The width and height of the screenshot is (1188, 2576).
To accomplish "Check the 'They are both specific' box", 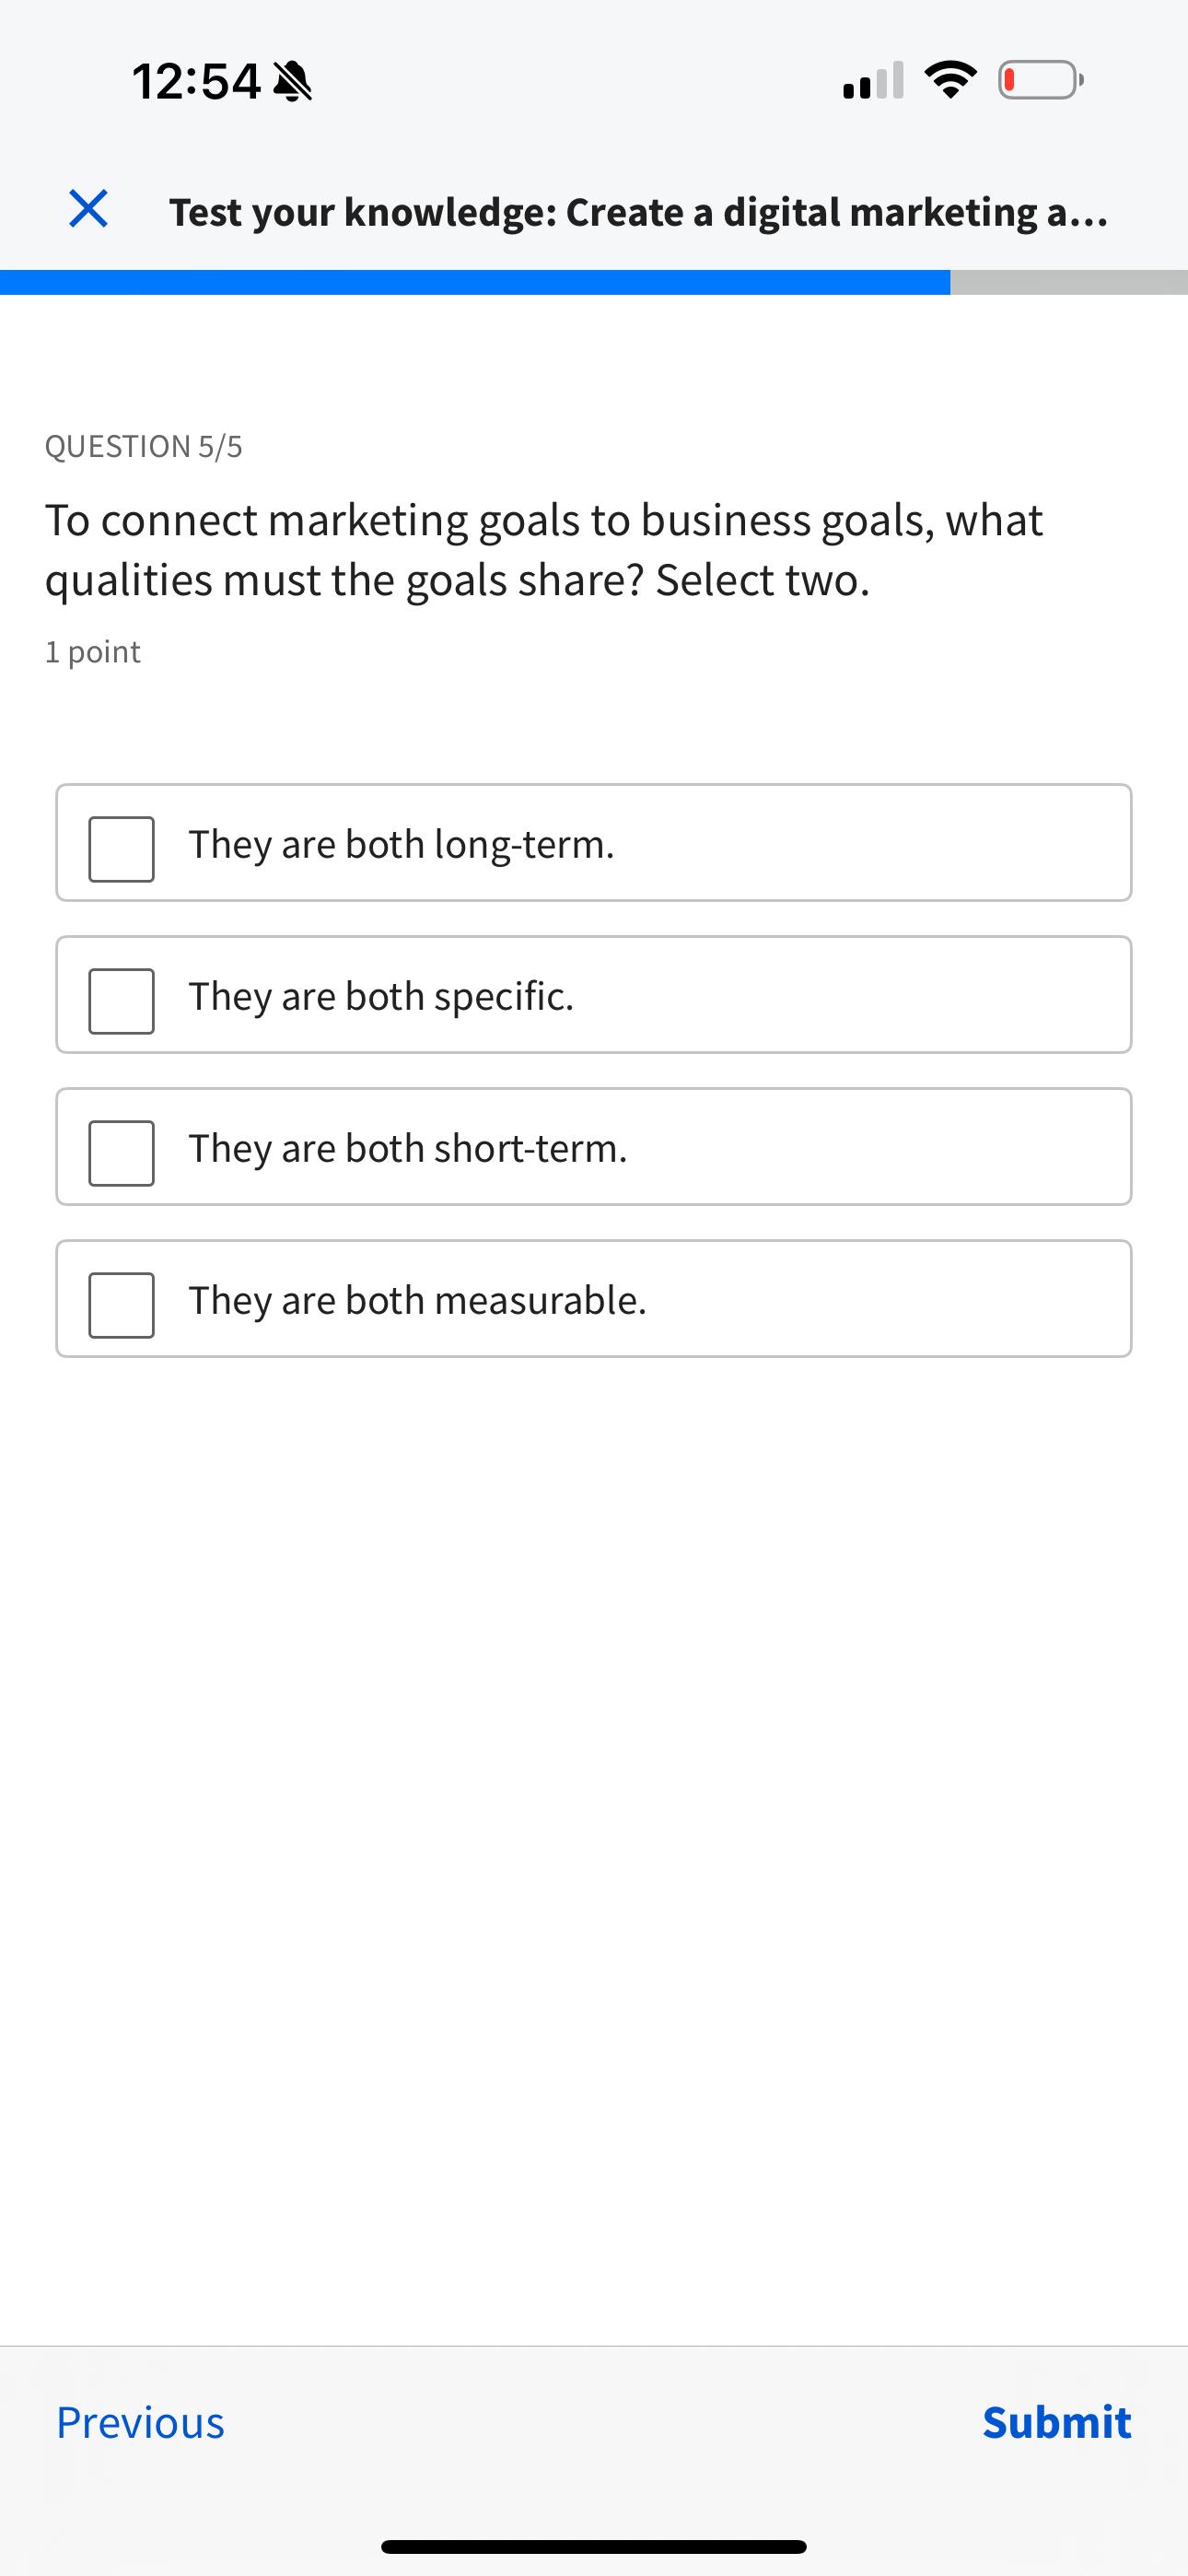I will tap(121, 1001).
